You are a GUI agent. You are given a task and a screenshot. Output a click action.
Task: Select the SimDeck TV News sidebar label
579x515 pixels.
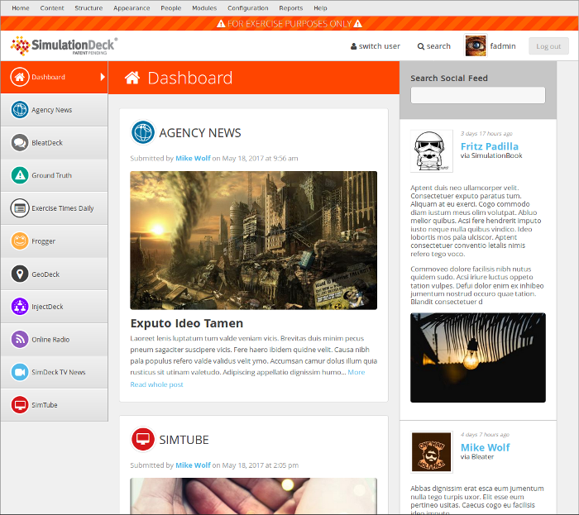59,372
